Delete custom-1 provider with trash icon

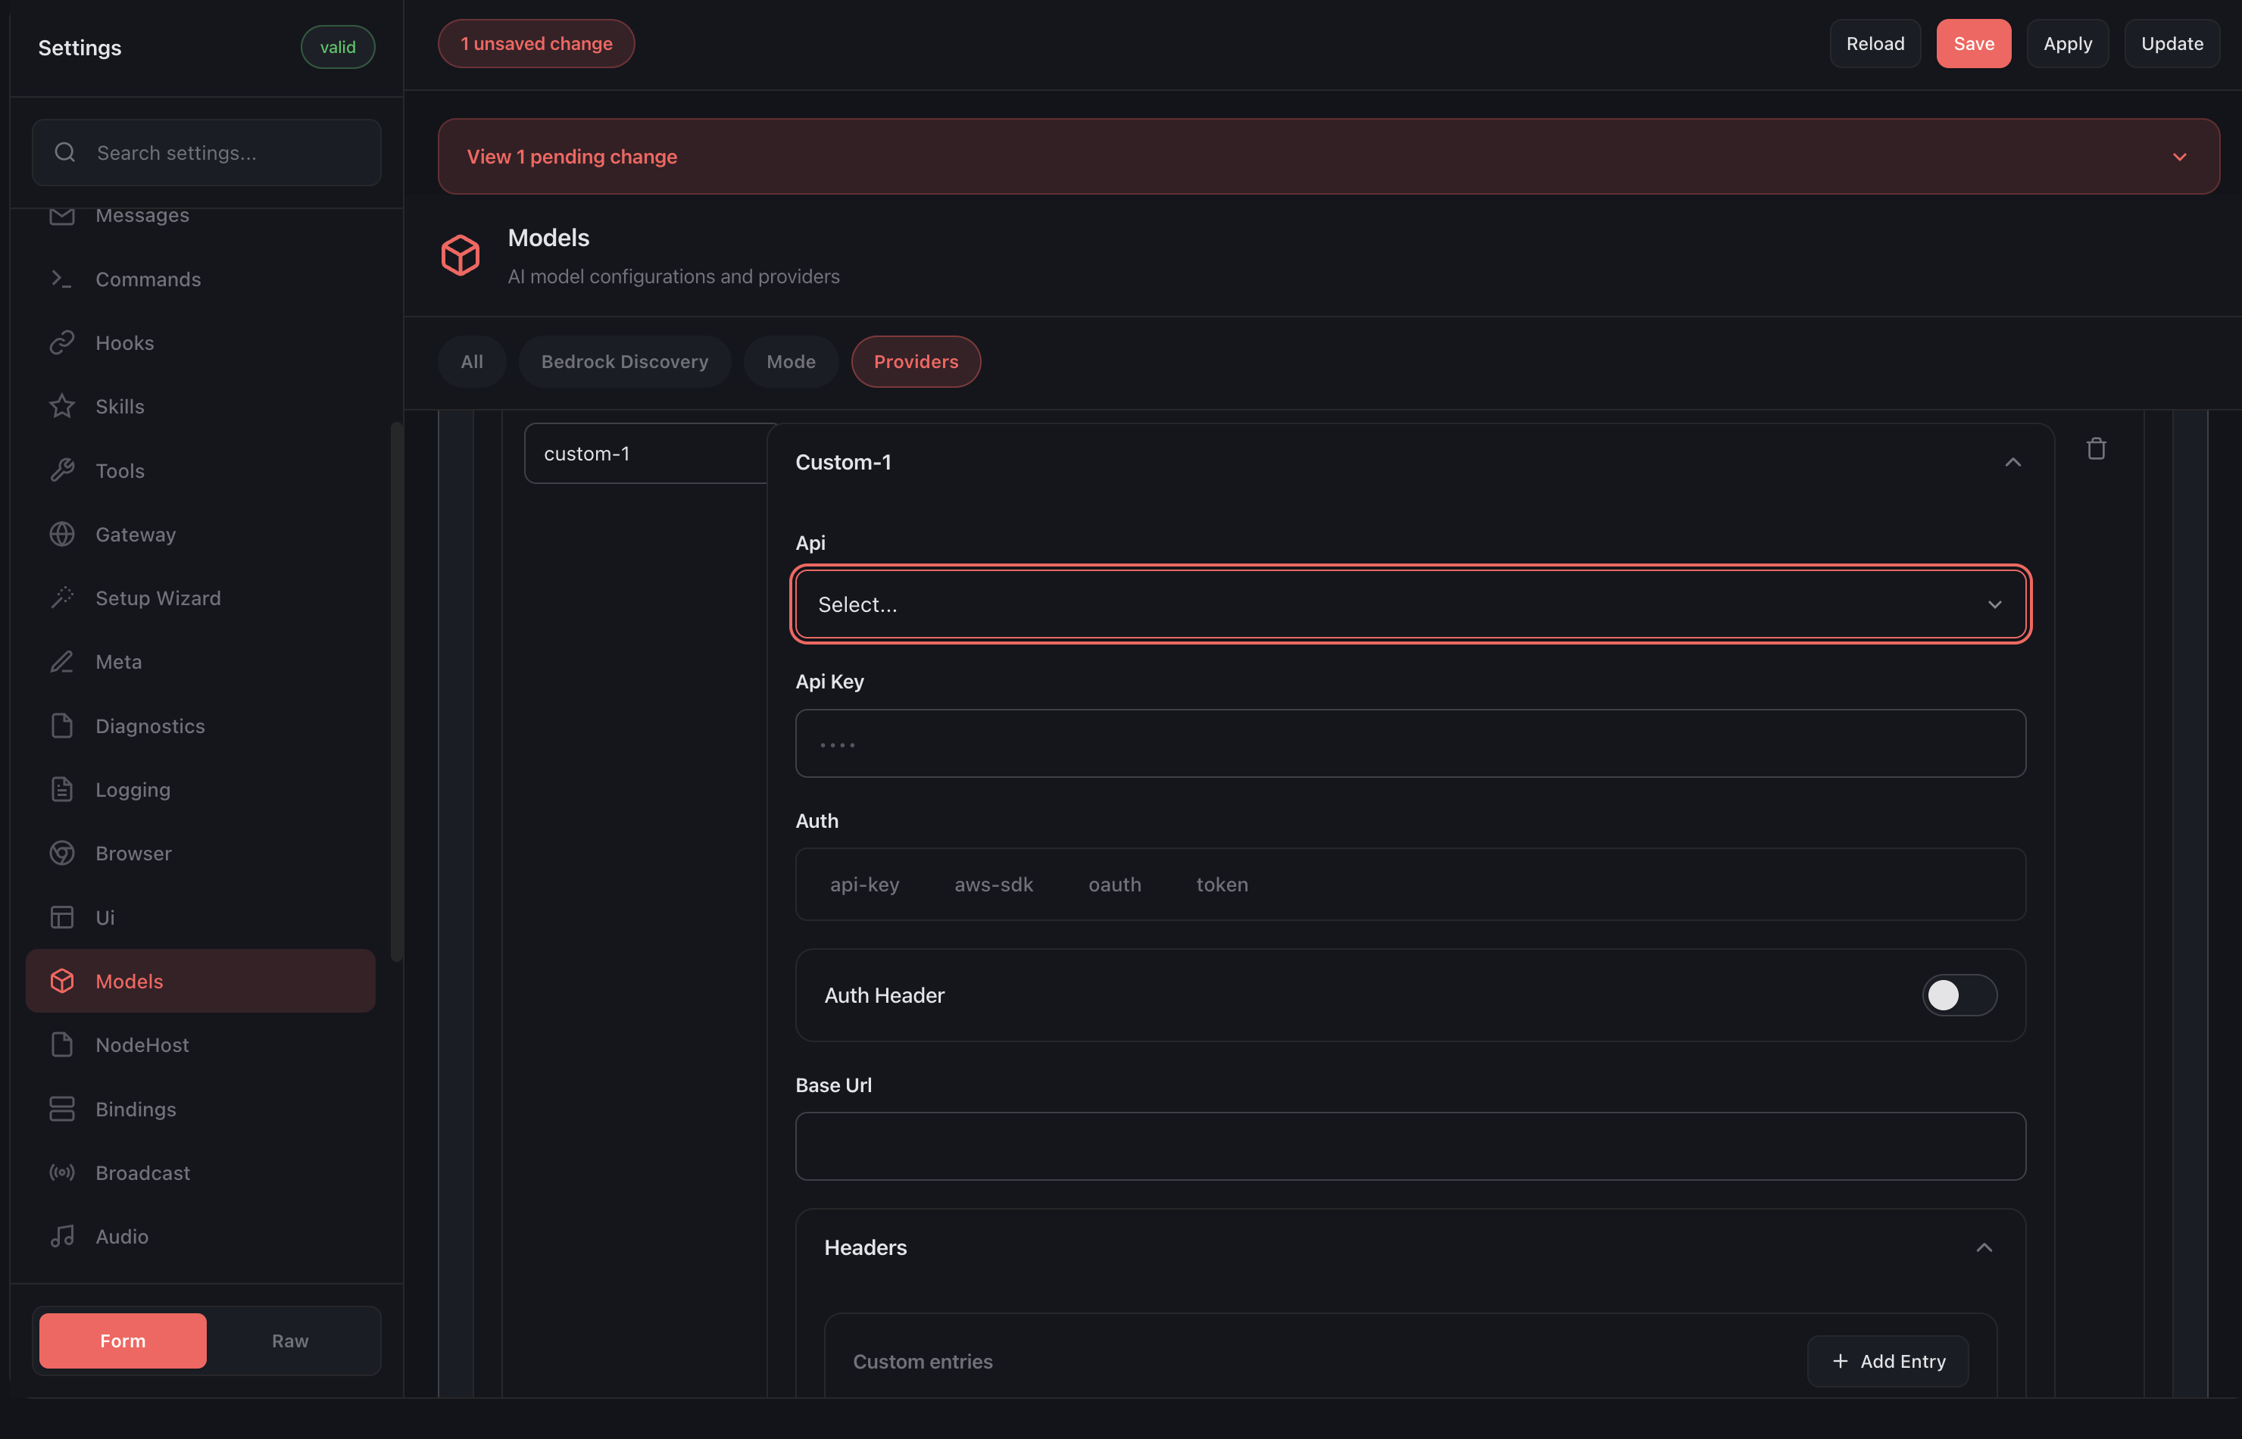click(x=2097, y=449)
